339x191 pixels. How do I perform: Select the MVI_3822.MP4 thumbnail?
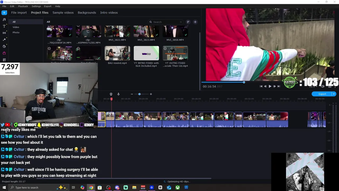pos(117,32)
